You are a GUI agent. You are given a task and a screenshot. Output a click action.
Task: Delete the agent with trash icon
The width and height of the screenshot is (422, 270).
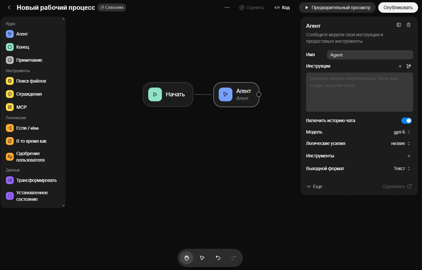[409, 25]
